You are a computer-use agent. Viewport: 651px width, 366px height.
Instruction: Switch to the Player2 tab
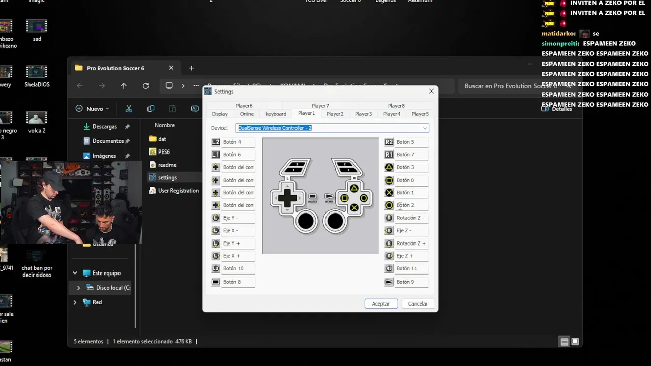335,114
